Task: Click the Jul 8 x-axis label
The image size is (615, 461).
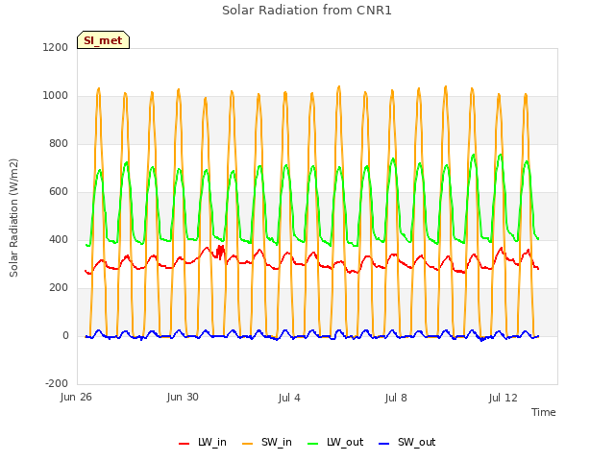Action: (x=396, y=398)
